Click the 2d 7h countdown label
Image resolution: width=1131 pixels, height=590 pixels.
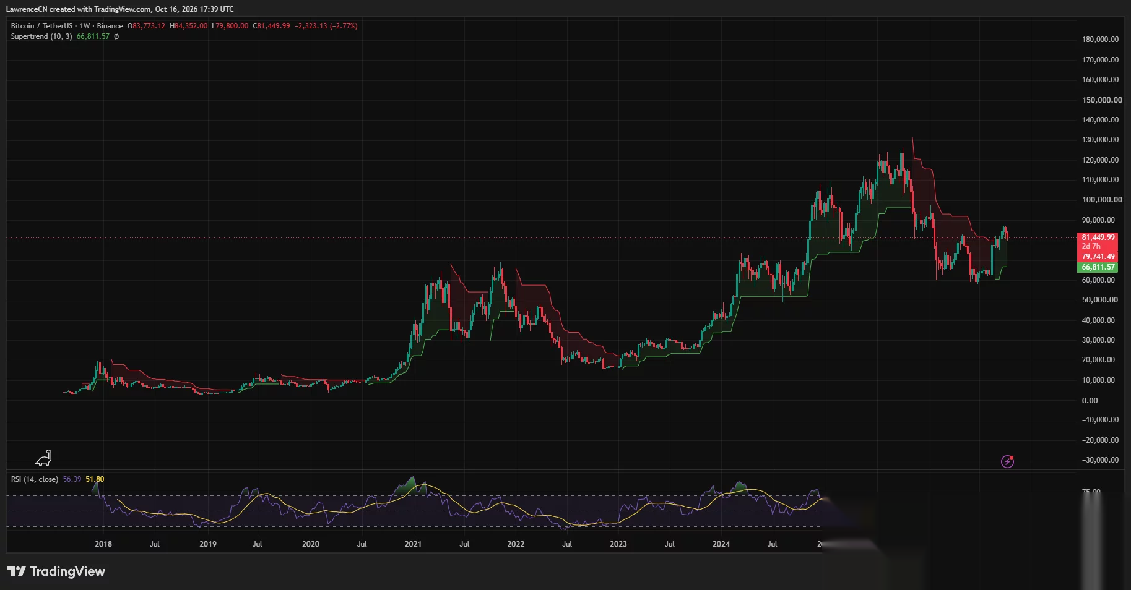(x=1091, y=246)
